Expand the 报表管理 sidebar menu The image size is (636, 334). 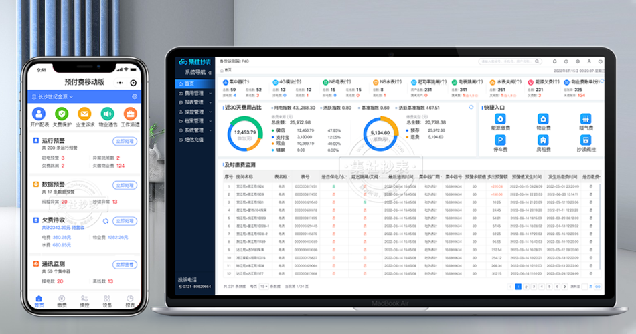pos(193,102)
